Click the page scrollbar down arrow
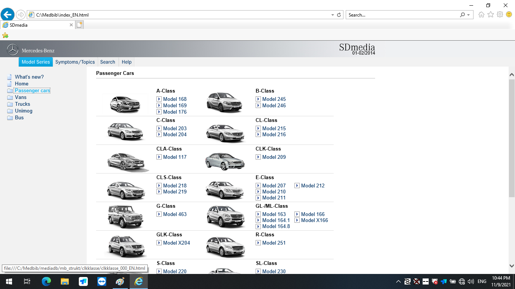The width and height of the screenshot is (515, 289). click(512, 266)
